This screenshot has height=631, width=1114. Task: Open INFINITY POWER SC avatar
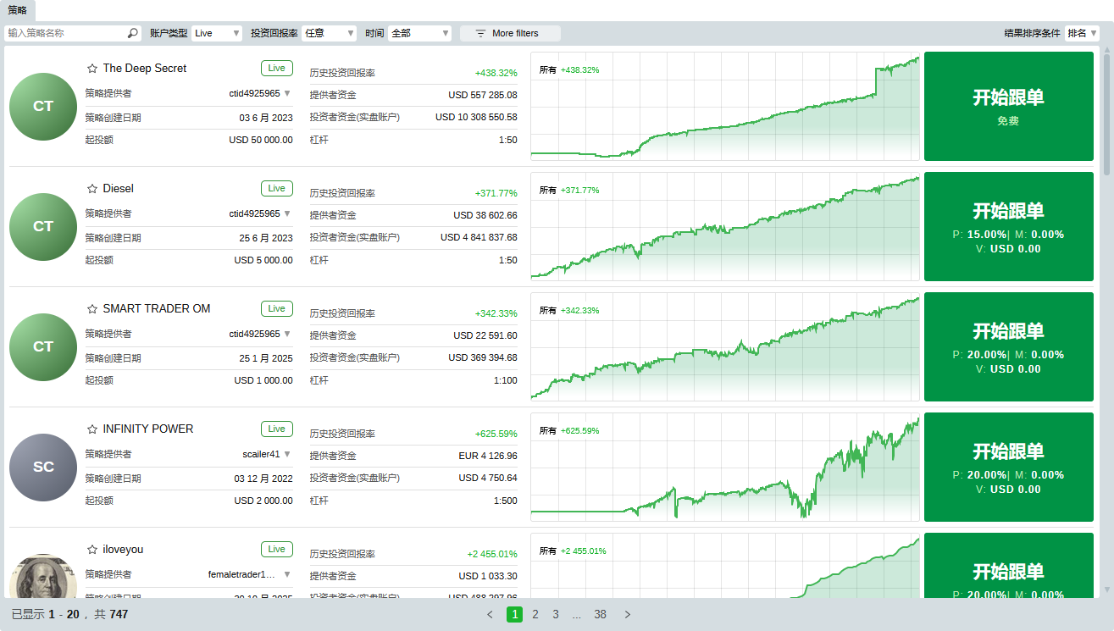pyautogui.click(x=43, y=468)
